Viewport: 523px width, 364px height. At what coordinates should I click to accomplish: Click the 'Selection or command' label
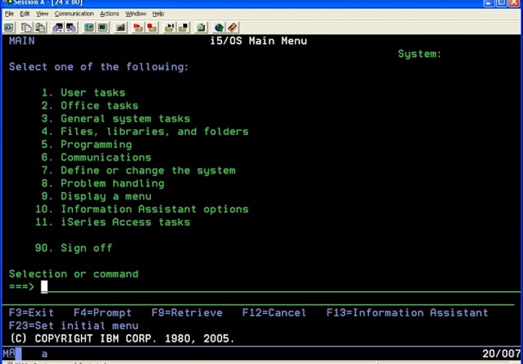pos(73,274)
